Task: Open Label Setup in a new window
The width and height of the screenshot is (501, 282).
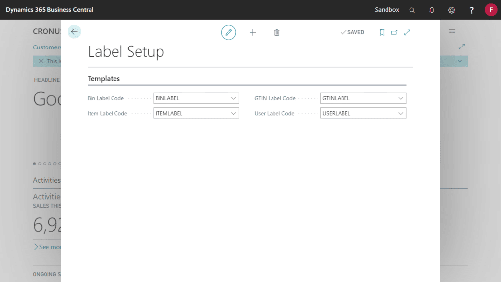Action: (x=394, y=32)
